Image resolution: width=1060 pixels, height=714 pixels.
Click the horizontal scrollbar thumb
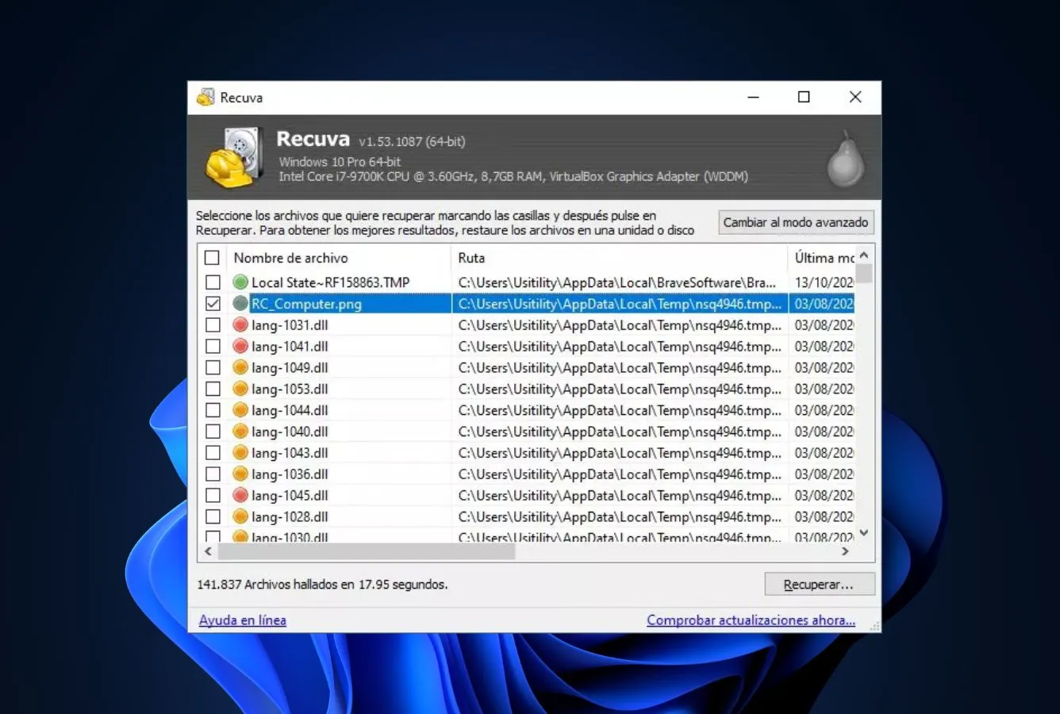coord(367,551)
